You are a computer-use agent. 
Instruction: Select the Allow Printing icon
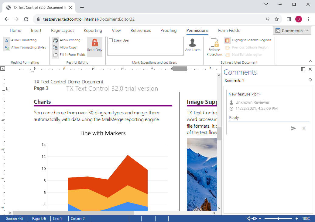[x=55, y=40]
